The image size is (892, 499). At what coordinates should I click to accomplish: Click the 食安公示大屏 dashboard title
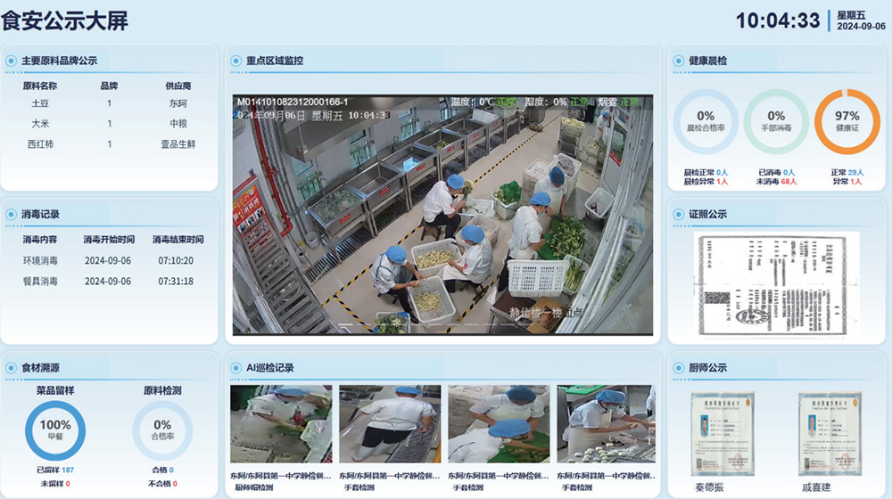pos(64,21)
